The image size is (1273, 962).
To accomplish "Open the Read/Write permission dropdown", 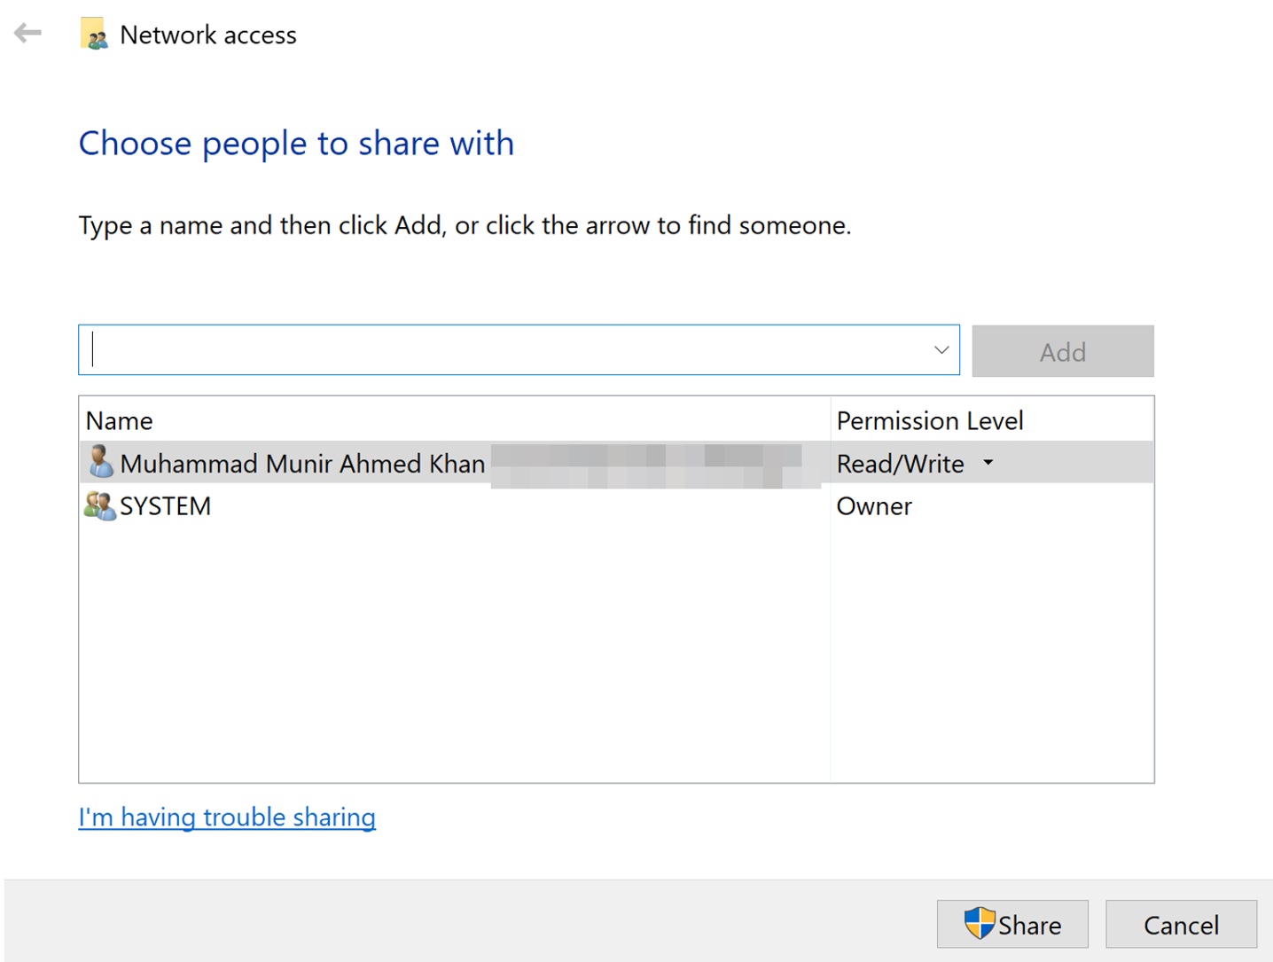I will tap(988, 463).
